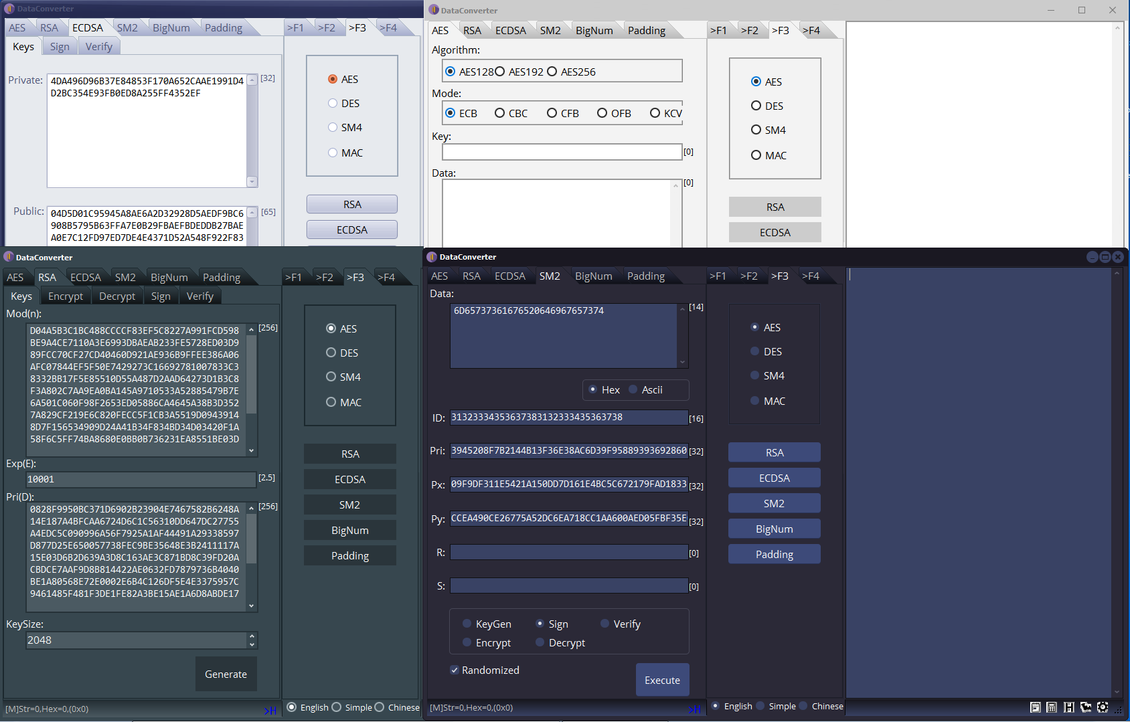Click the empty R field in the navy SM2 window
1130x722 pixels.
click(570, 552)
